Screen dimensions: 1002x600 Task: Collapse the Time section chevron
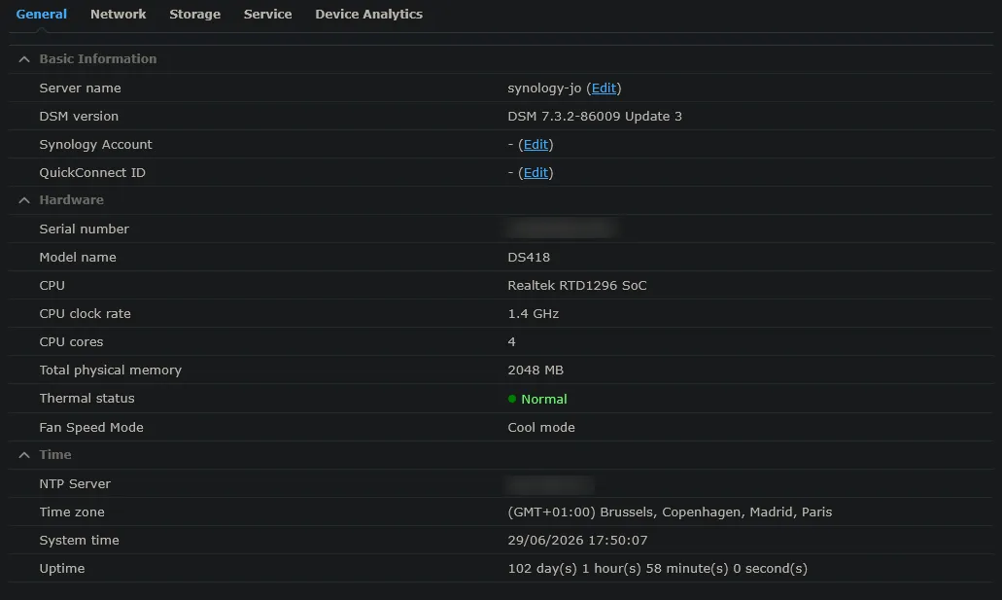coord(24,455)
